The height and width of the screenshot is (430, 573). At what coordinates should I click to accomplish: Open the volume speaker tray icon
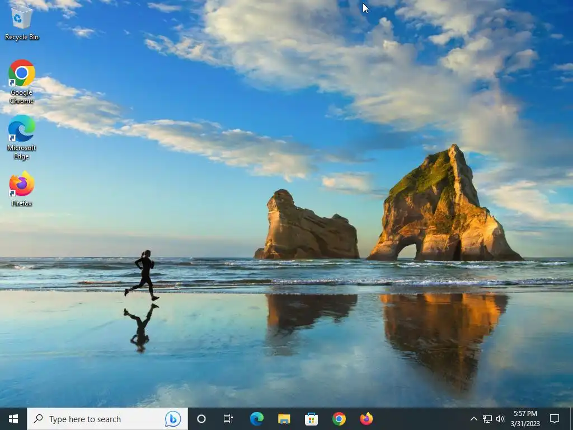(x=500, y=419)
